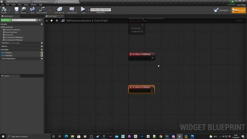
Task: Open the Window menu
Action: (34, 5)
